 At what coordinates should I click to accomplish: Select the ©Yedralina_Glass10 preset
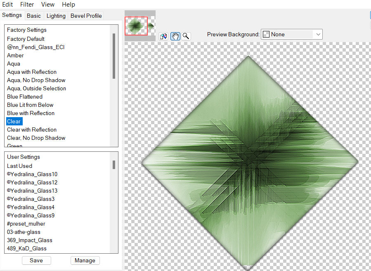[32, 174]
